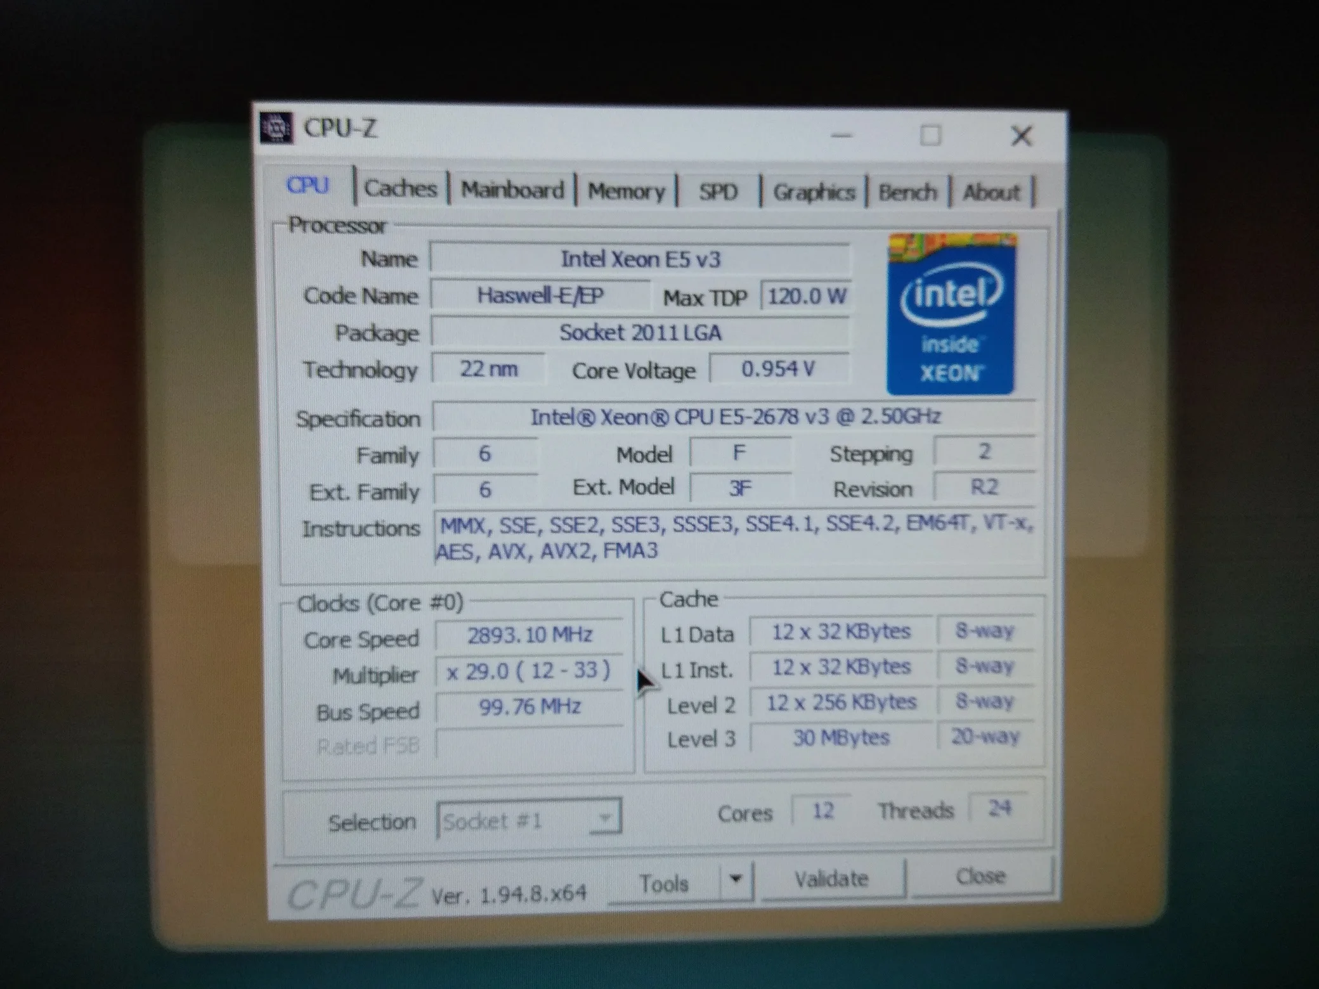Open the Tools dropdown arrow
Screen dimensions: 1319x989
tap(736, 880)
